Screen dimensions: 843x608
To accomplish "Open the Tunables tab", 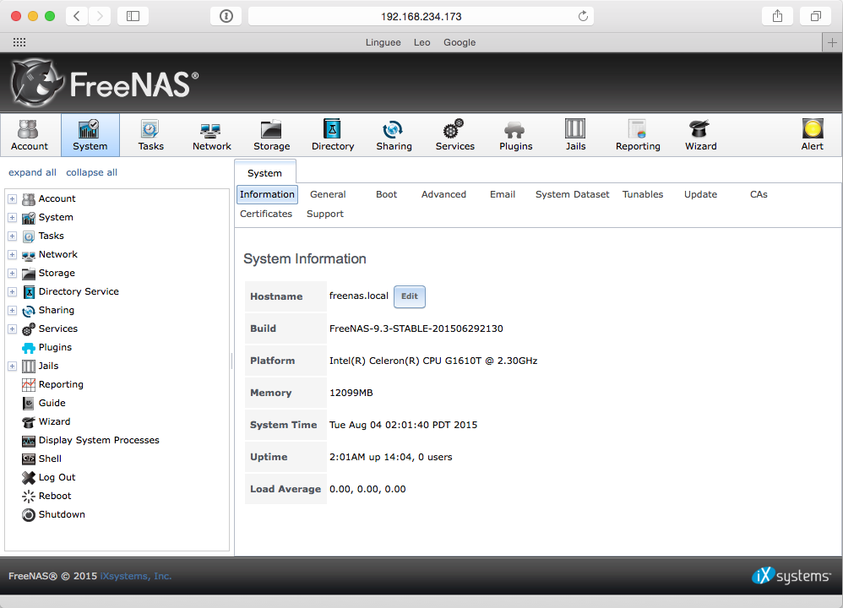I will click(643, 194).
